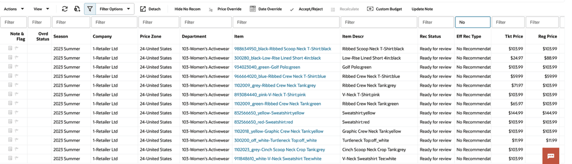Open item 1102018_yellow-Graphic Crew Neck Tank link

click(279, 131)
